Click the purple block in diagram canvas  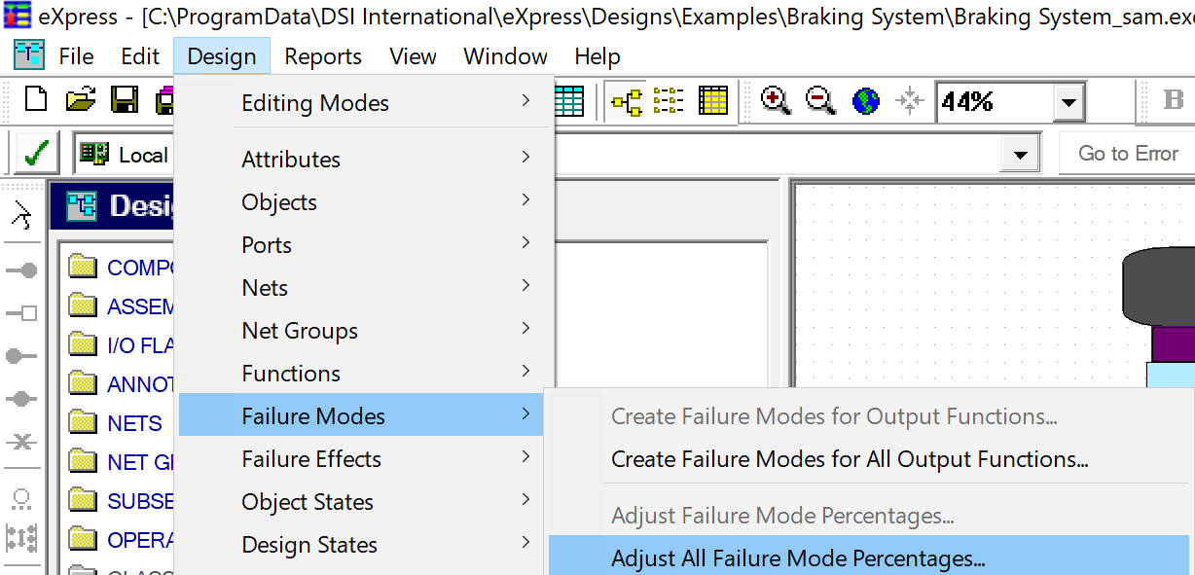[1173, 343]
